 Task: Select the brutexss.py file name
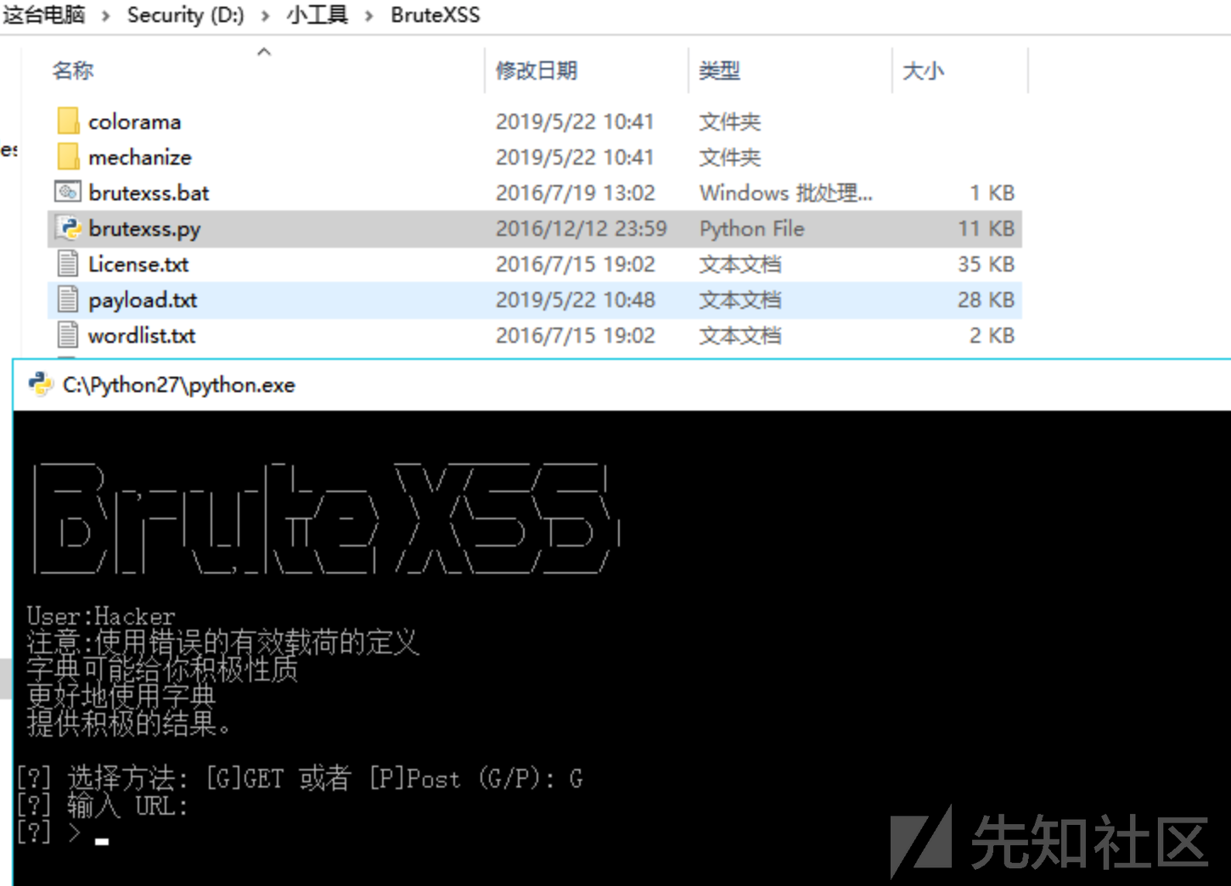point(145,229)
